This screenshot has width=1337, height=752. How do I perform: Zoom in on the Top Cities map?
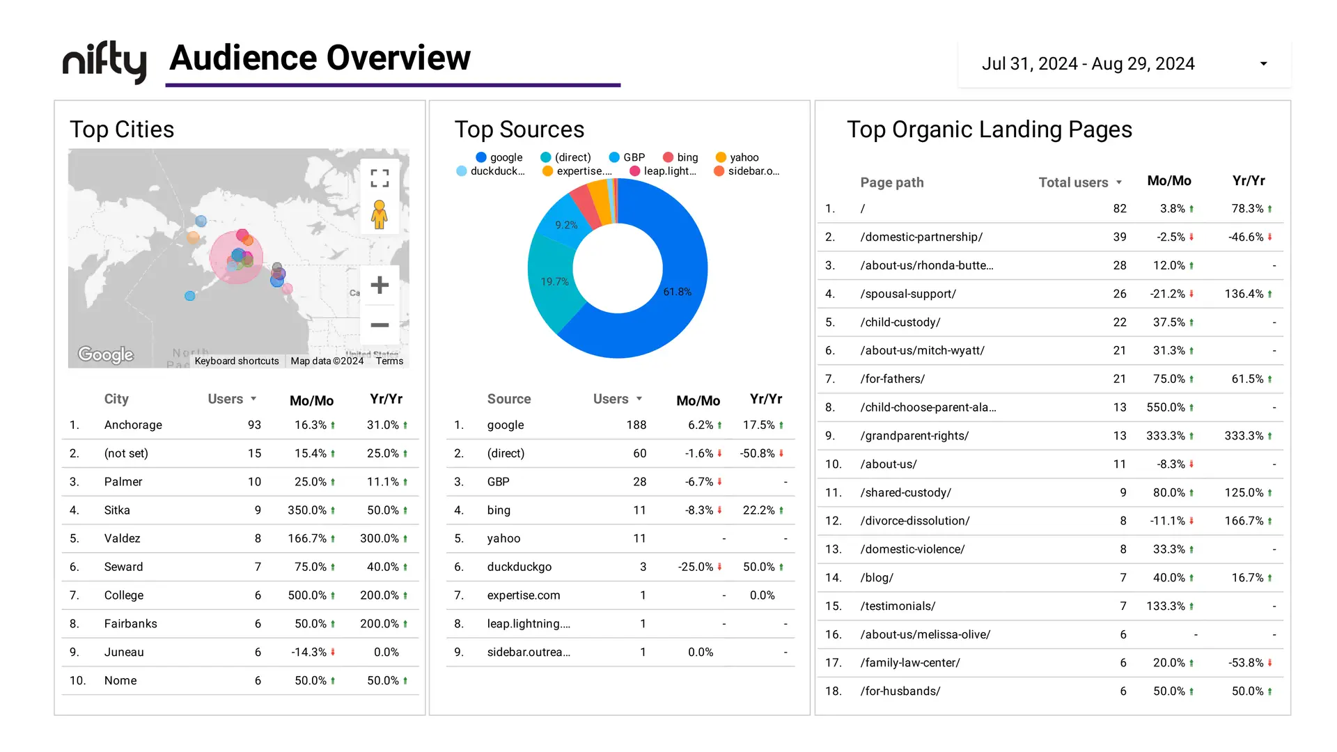point(380,285)
